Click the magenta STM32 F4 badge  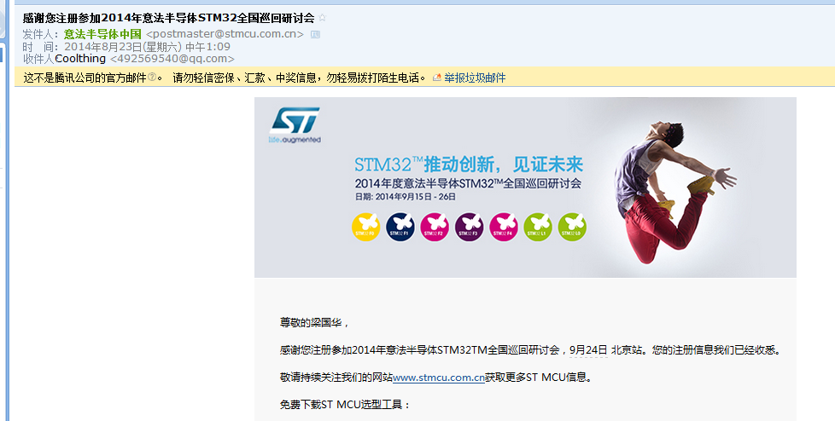(503, 227)
